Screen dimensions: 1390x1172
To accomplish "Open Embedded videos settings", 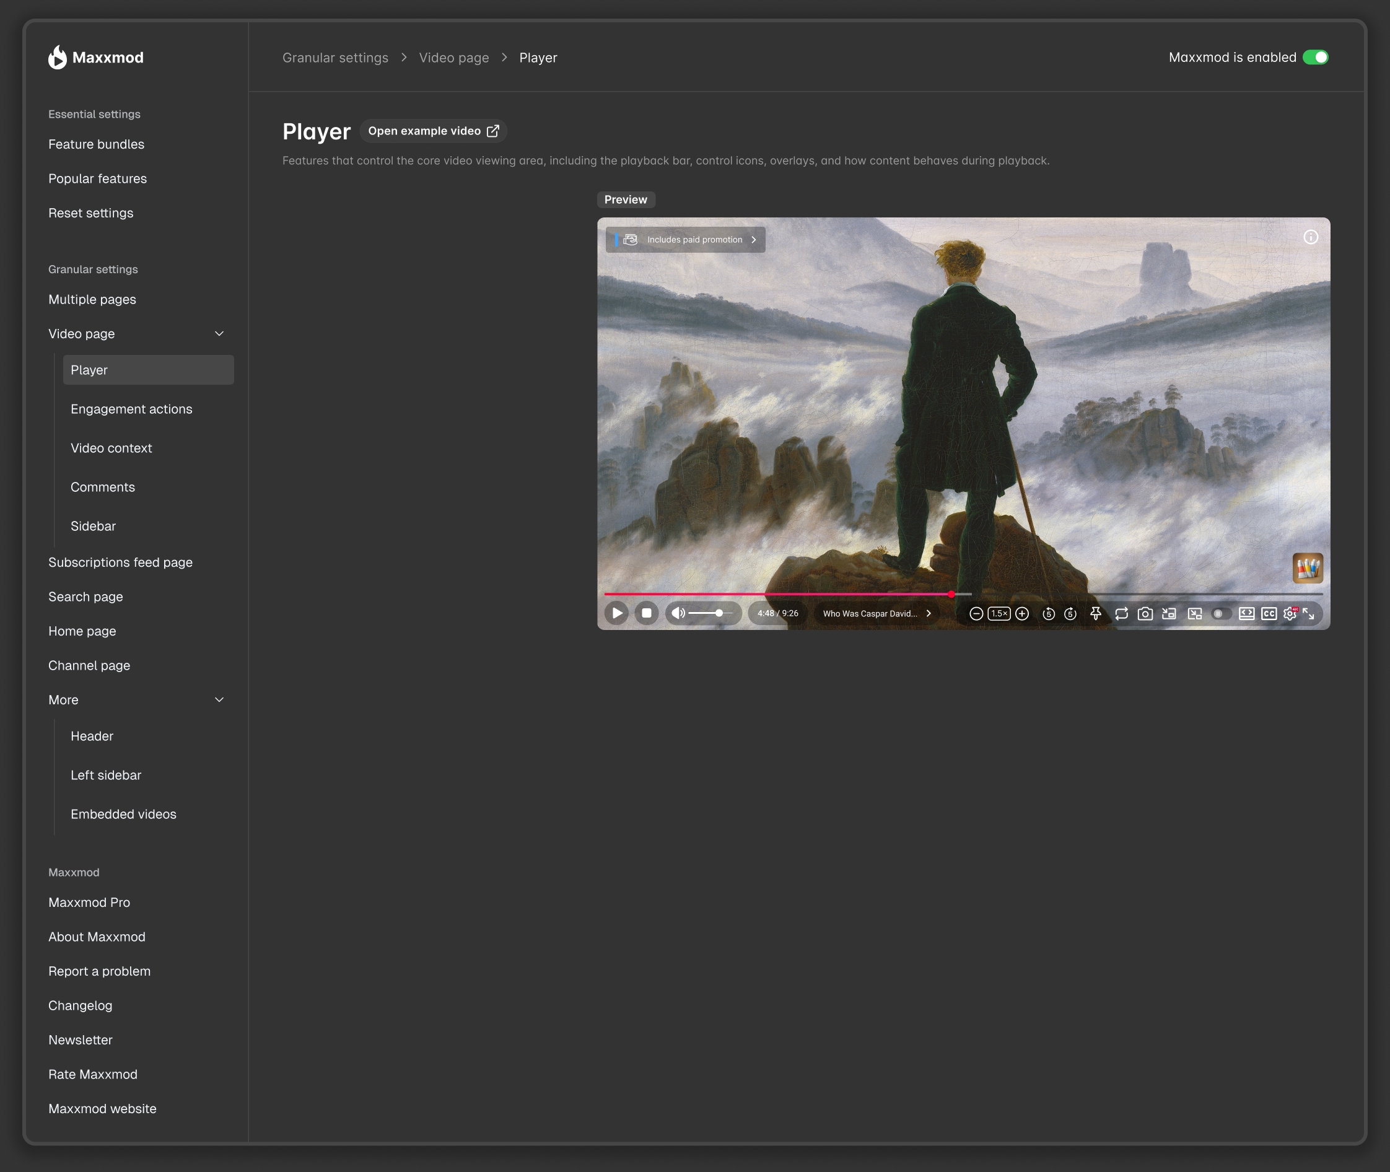I will 124,815.
